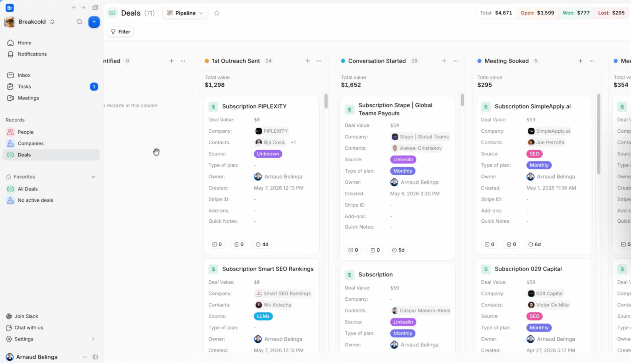Go forward with the right arrow
The height and width of the screenshot is (363, 631).
click(x=83, y=7)
